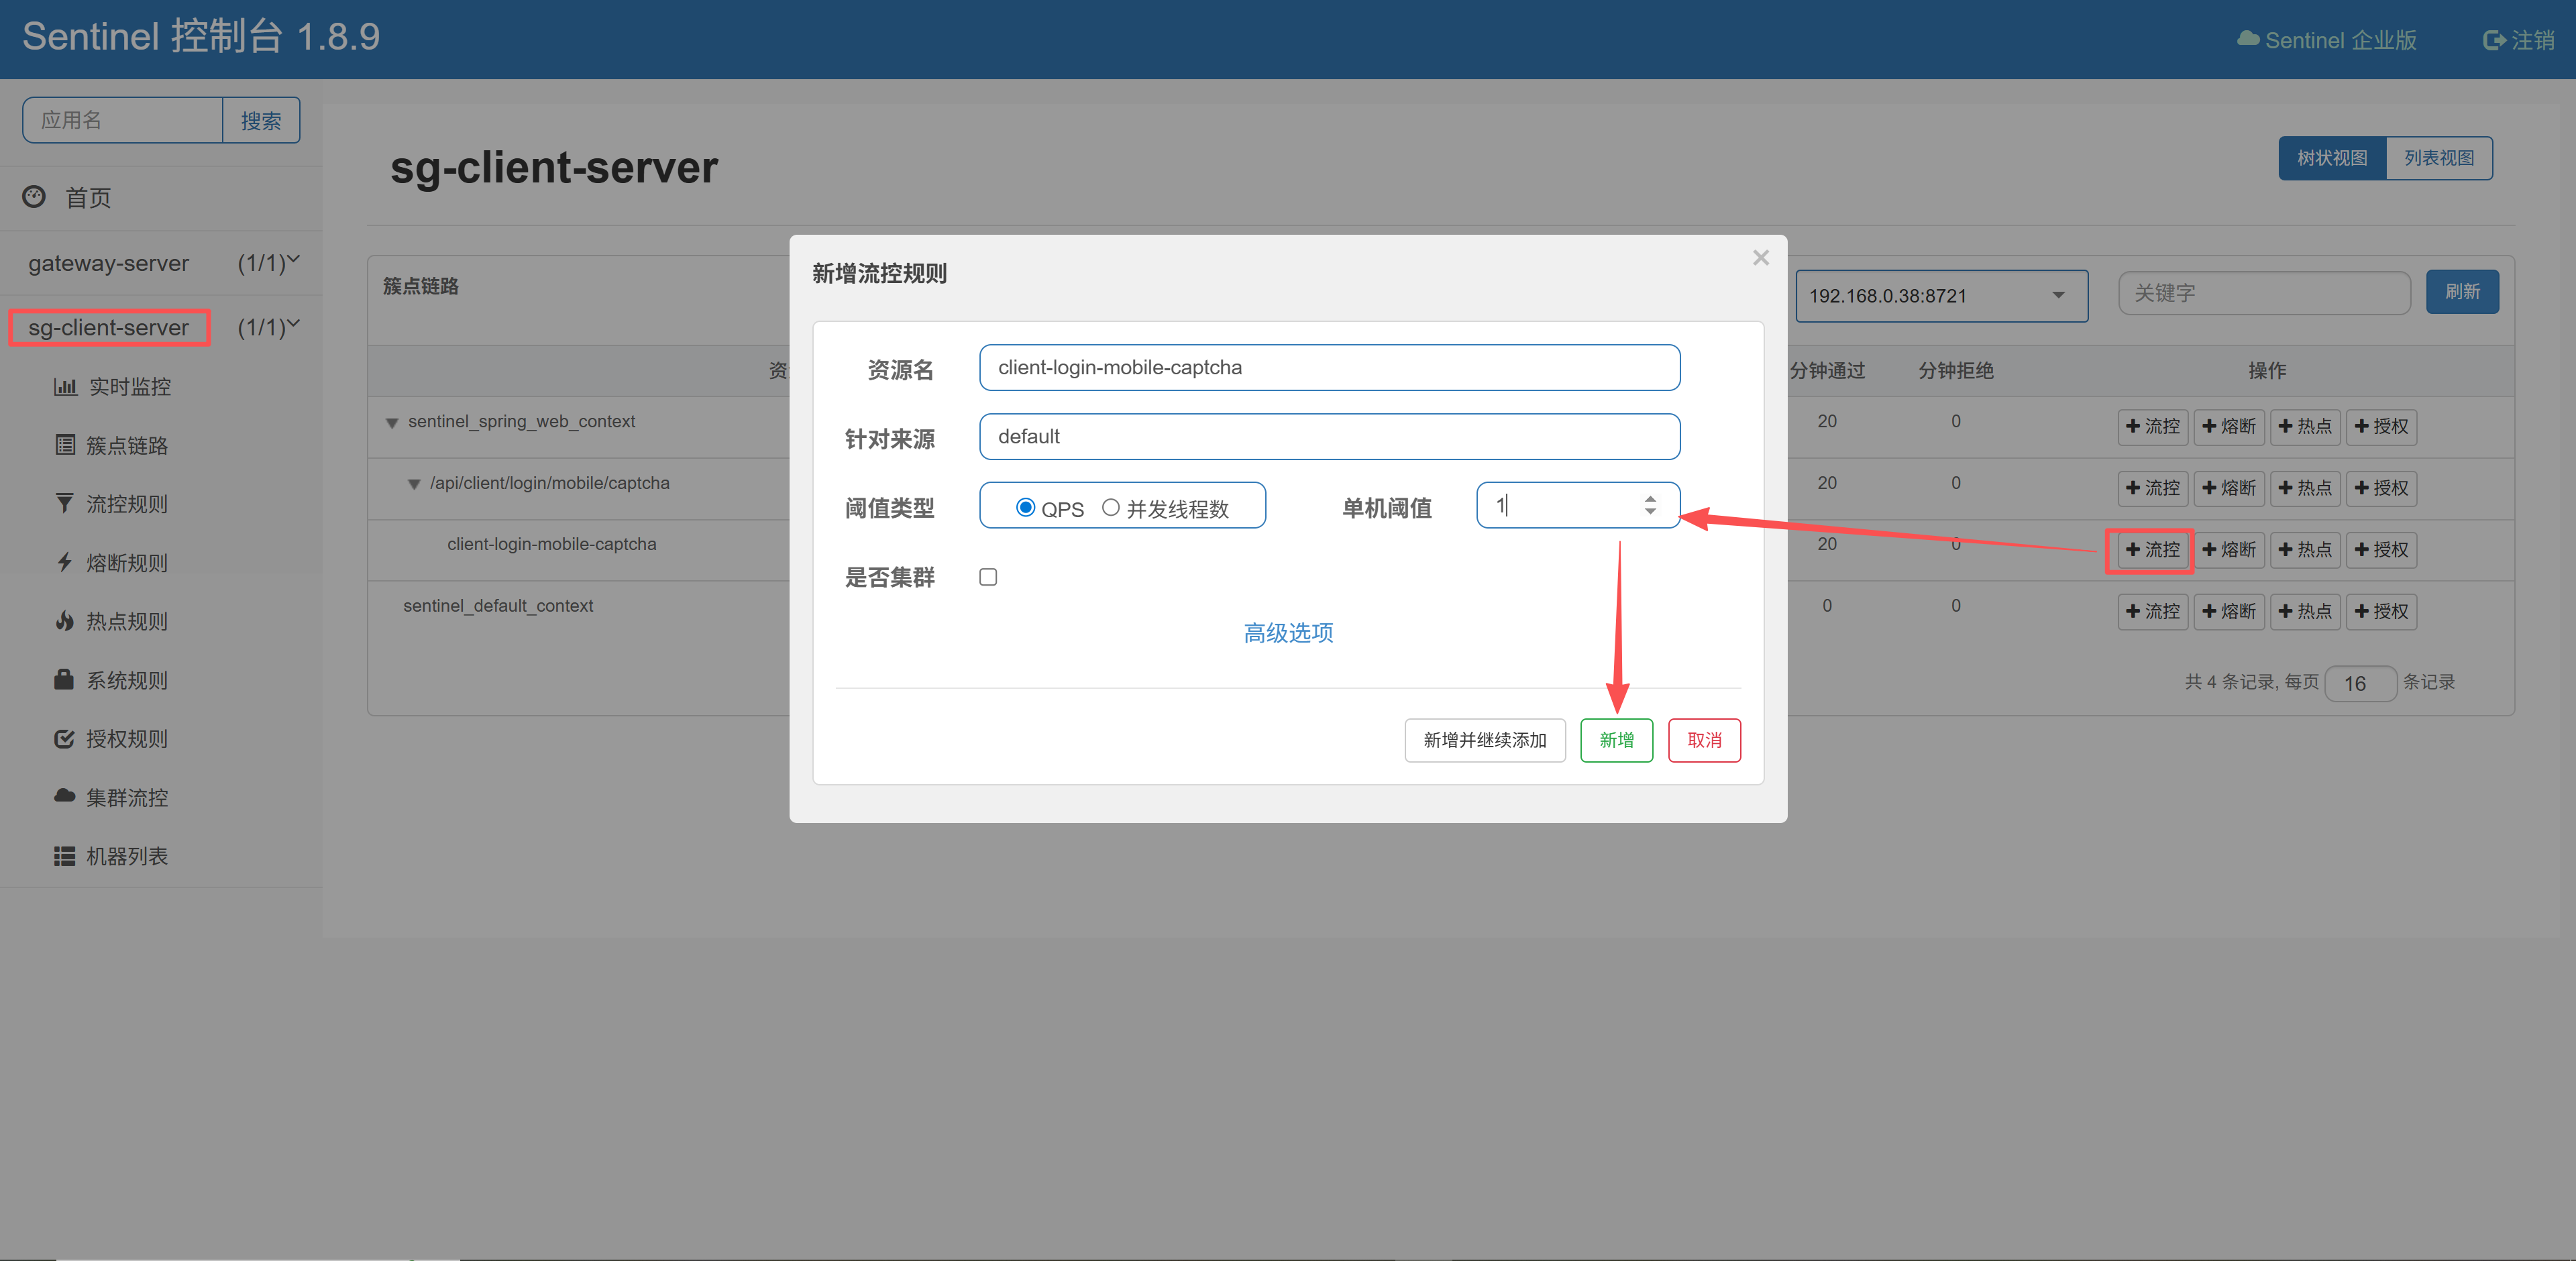The width and height of the screenshot is (2576, 1261).
Task: Click the flow control rules funnel icon
Action: click(x=65, y=503)
